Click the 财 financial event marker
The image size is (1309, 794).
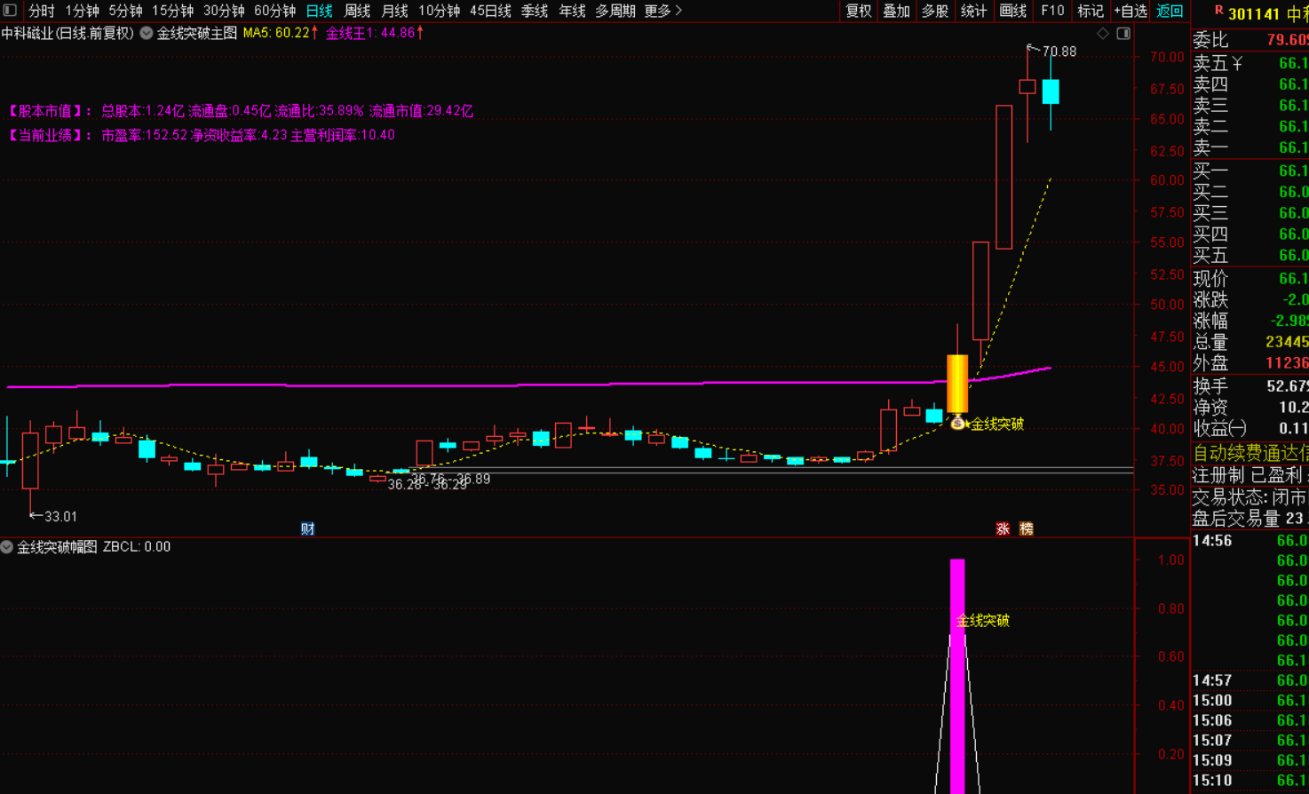[307, 528]
